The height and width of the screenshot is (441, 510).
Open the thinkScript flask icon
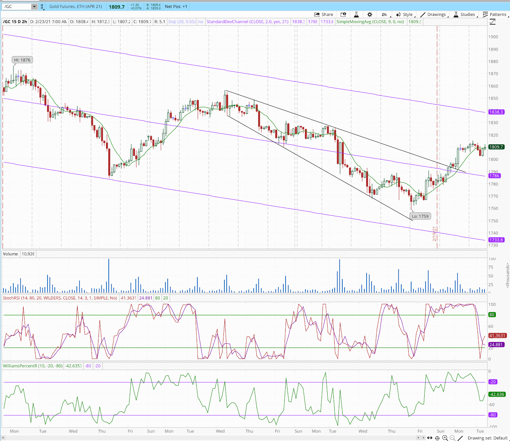(356, 14)
